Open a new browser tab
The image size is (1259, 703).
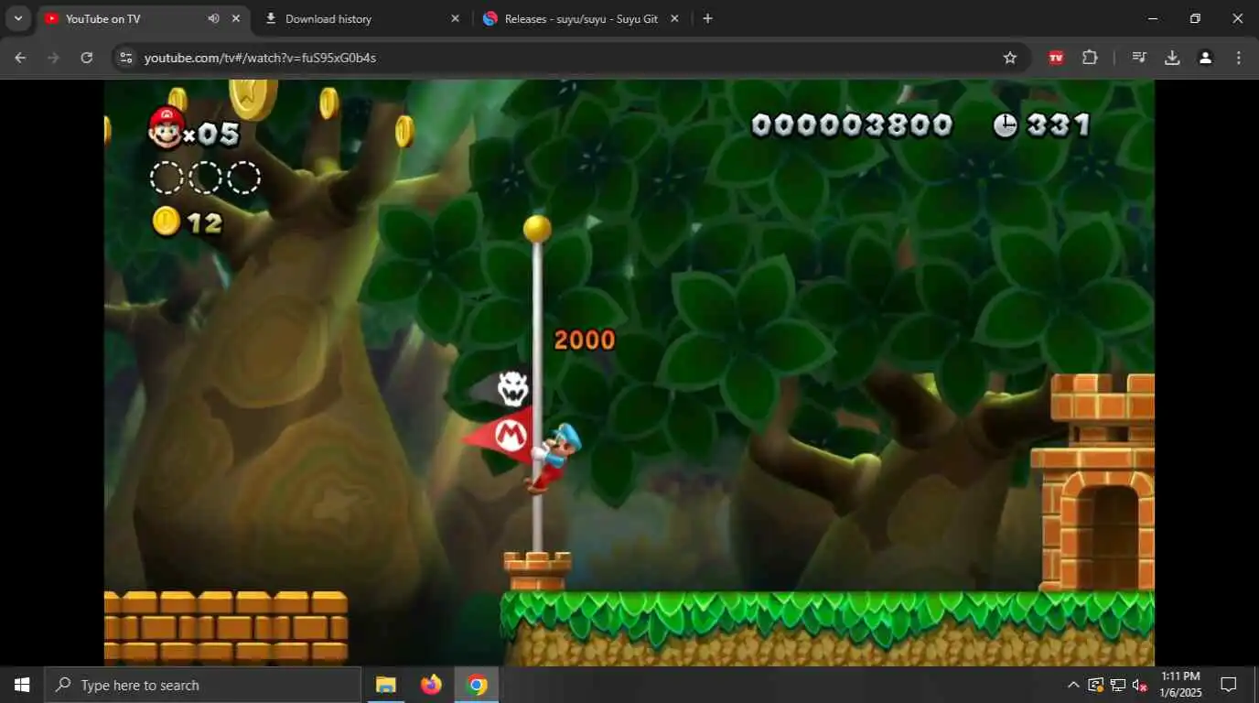[x=707, y=18]
